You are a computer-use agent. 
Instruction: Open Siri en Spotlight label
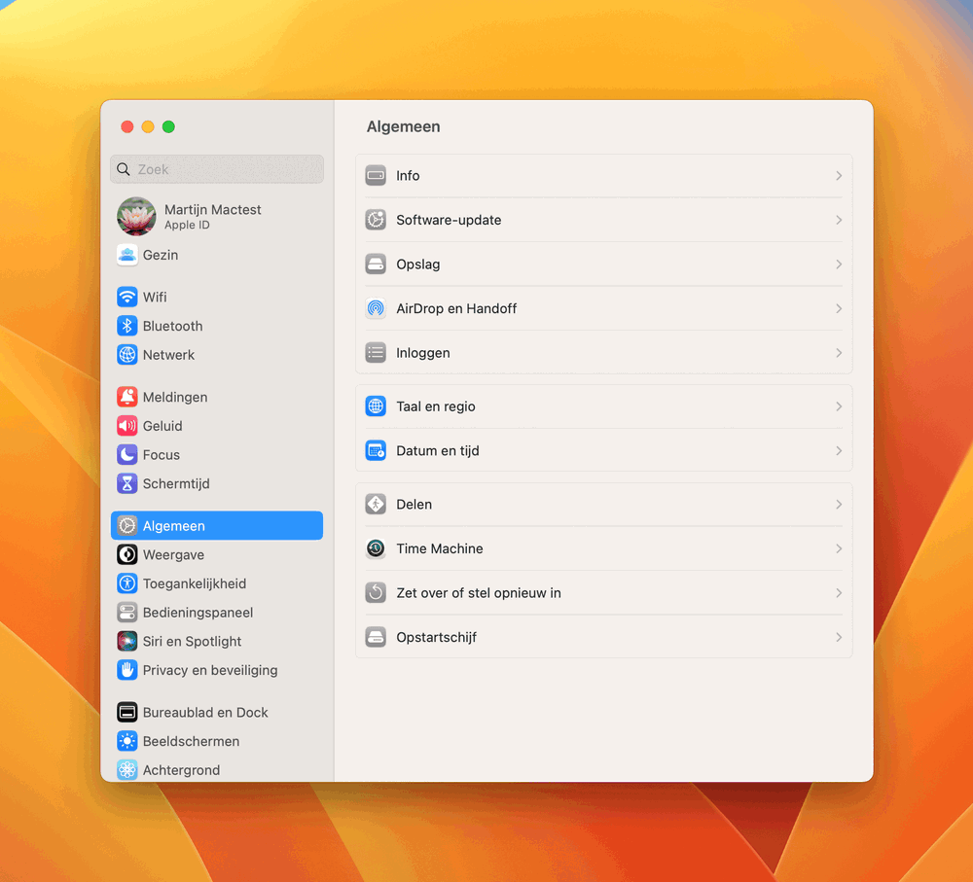(x=192, y=642)
